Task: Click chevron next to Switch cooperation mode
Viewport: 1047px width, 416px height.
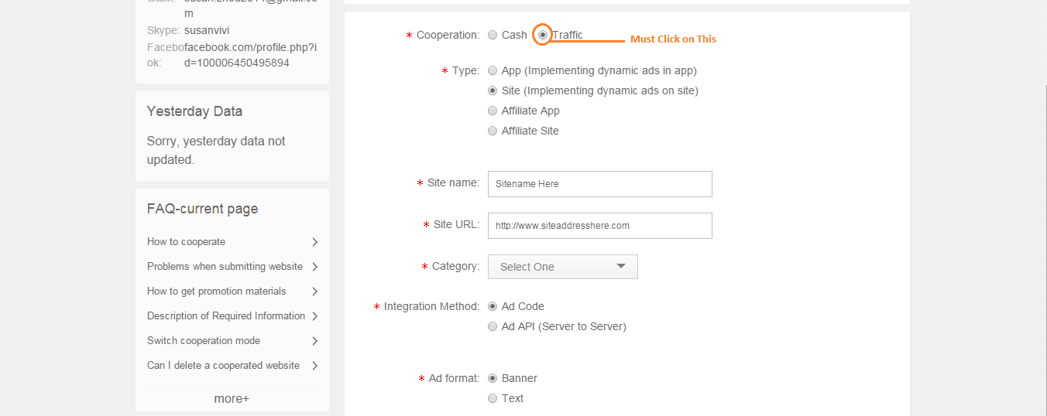Action: [315, 341]
